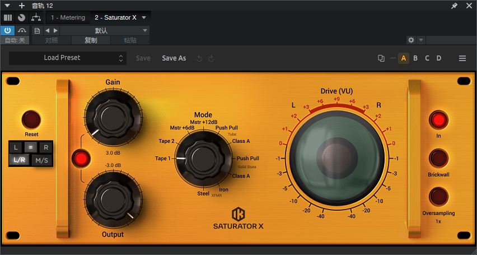The height and width of the screenshot is (255, 477).
Task: Select state slot D
Action: [439, 58]
